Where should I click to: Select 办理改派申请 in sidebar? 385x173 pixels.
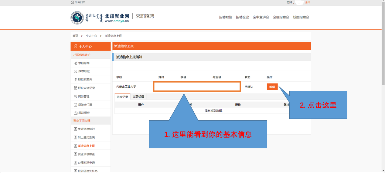[x=86, y=163]
